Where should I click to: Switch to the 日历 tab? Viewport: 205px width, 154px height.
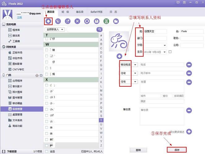(113, 12)
